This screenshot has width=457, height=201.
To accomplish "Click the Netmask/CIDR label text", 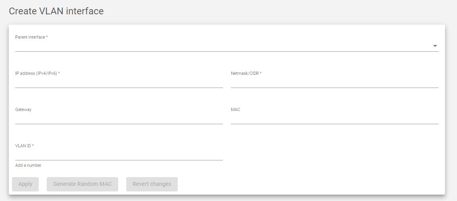I will 246,74.
